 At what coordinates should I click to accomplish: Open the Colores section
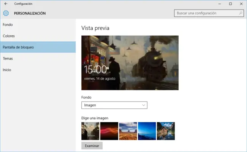tap(38, 36)
